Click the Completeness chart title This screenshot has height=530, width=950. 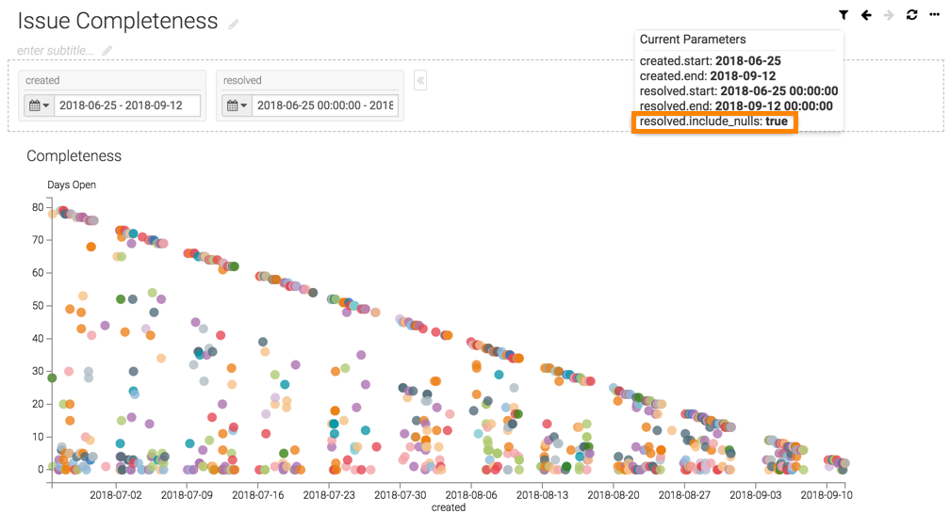coord(74,156)
